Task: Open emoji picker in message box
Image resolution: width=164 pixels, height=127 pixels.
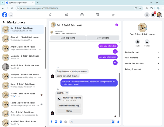Action: [x=113, y=122]
